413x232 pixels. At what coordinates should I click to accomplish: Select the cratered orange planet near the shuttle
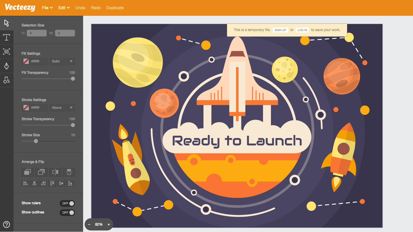pyautogui.click(x=164, y=103)
